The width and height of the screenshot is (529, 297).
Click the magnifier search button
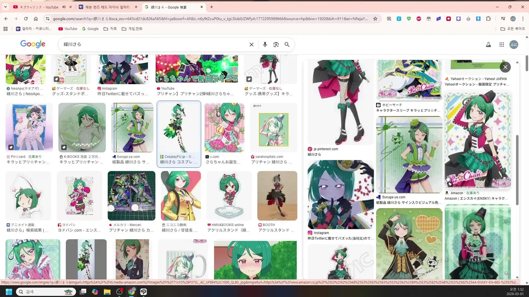point(287,45)
